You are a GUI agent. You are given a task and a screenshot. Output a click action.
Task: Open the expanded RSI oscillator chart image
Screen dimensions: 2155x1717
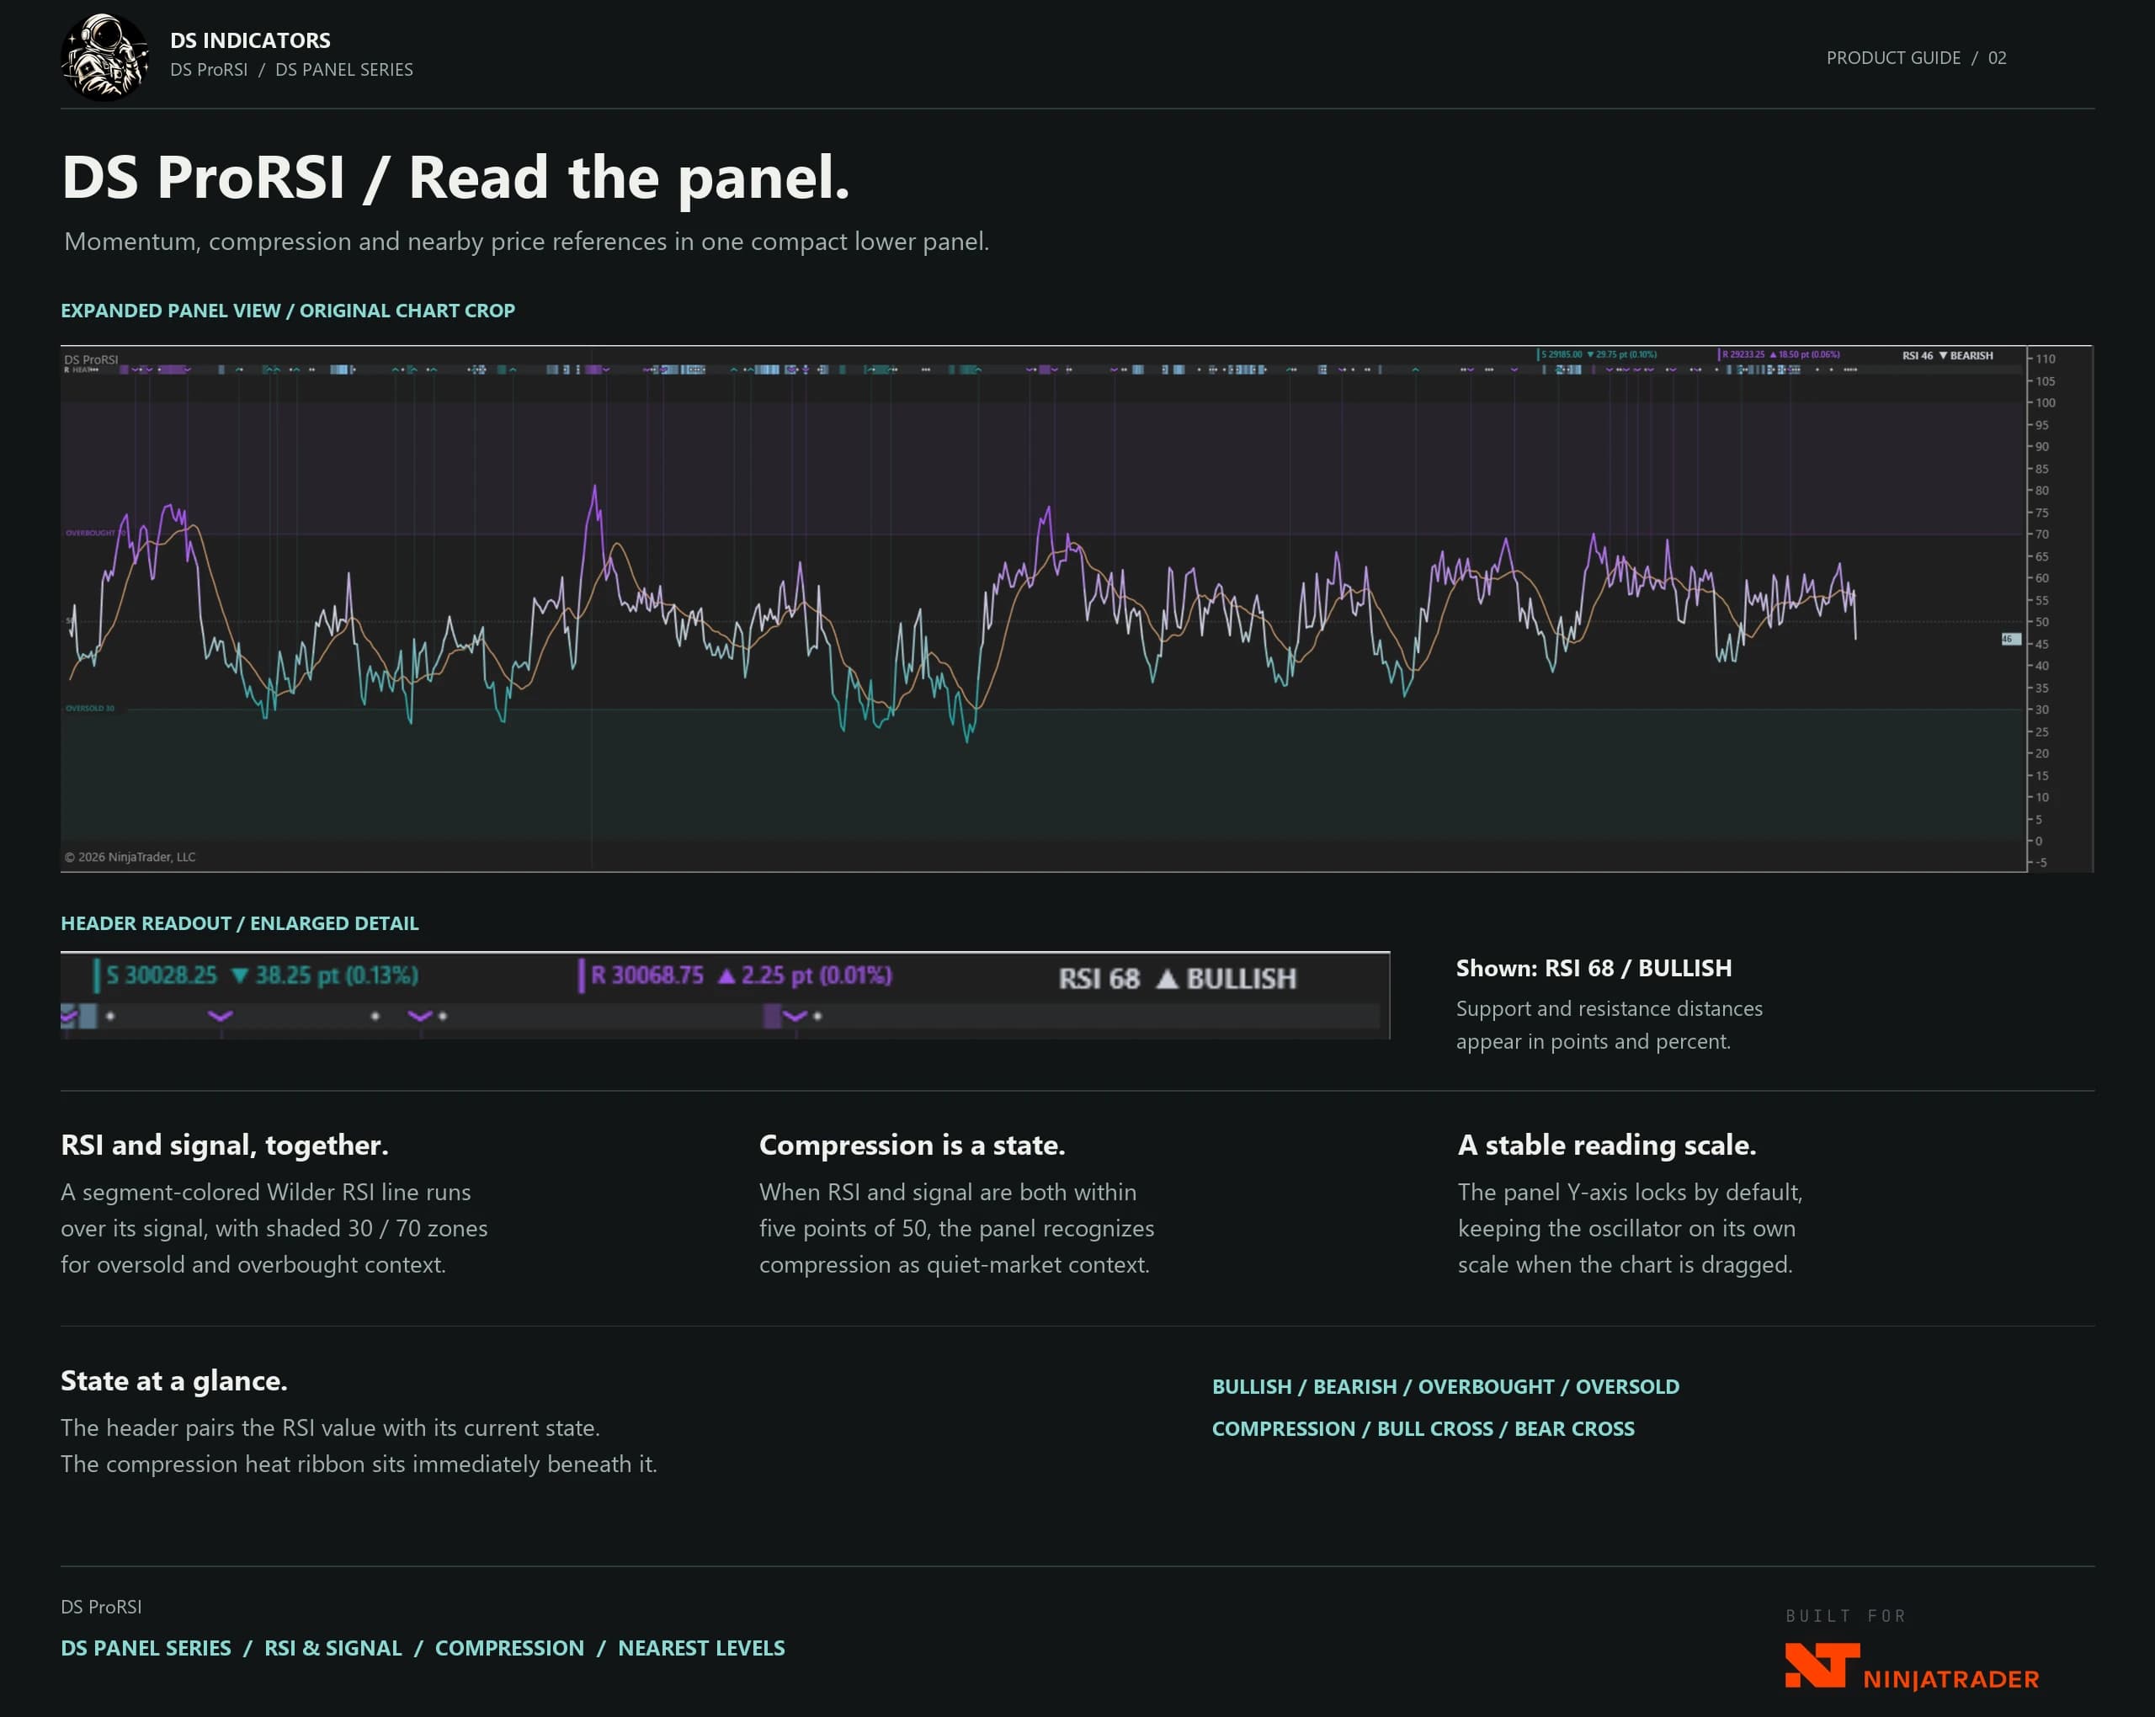1077,609
